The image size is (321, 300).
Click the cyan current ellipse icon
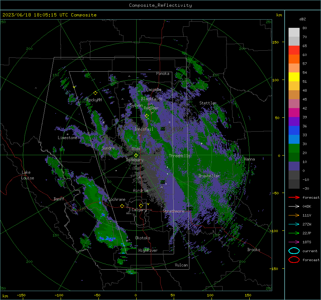294,251
